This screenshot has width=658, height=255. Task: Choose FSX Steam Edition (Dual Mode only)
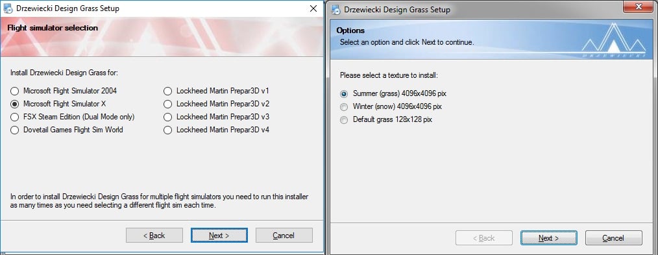73,117
